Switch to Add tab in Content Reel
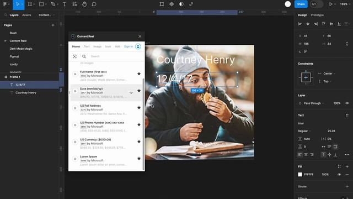The width and height of the screenshot is (353, 199). coord(117,46)
